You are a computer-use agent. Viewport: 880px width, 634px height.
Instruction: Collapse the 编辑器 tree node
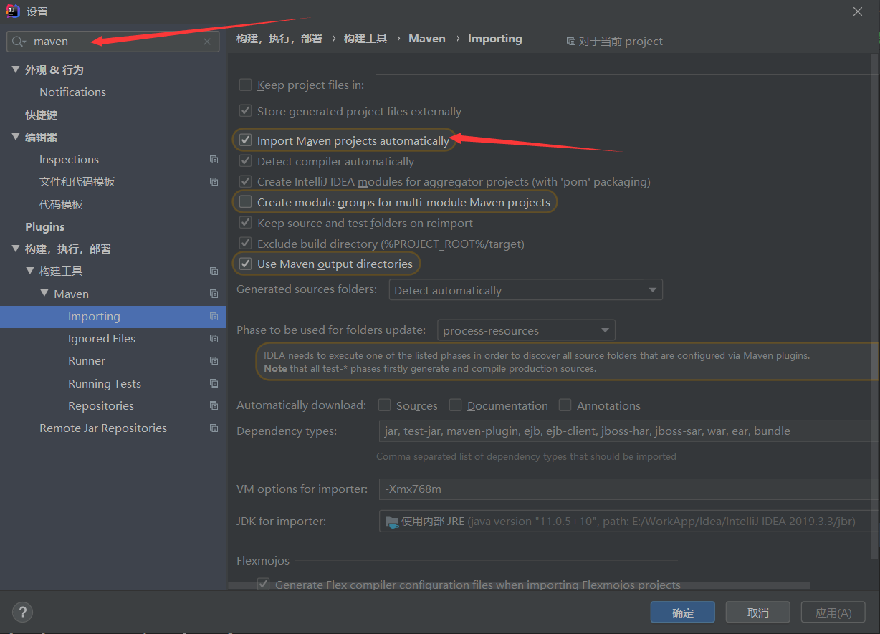[x=16, y=137]
